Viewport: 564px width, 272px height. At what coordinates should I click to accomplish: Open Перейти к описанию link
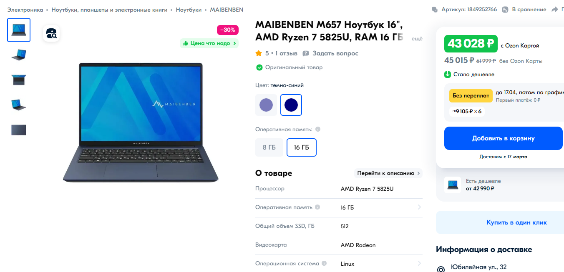pyautogui.click(x=388, y=173)
